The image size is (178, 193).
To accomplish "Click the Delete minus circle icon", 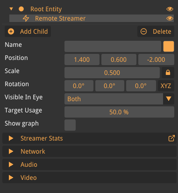I will point(143,31).
